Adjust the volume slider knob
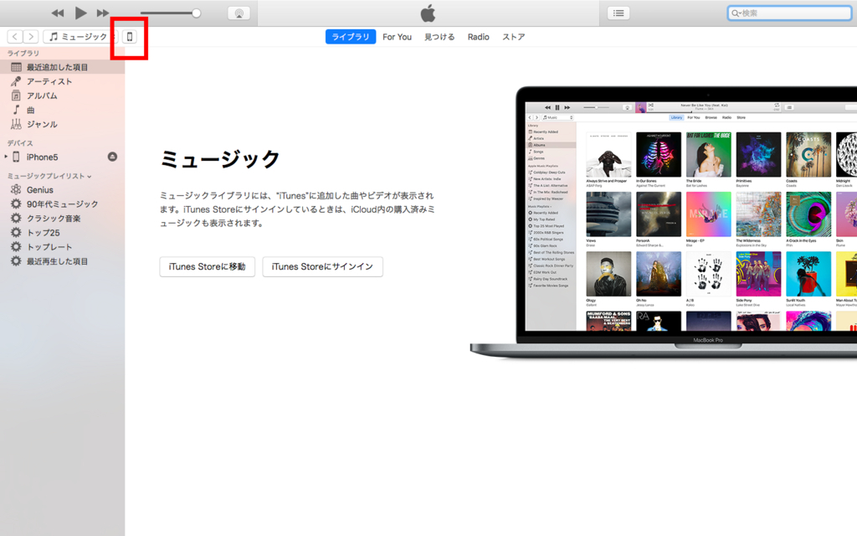Screen dimensions: 857x536 [196, 13]
